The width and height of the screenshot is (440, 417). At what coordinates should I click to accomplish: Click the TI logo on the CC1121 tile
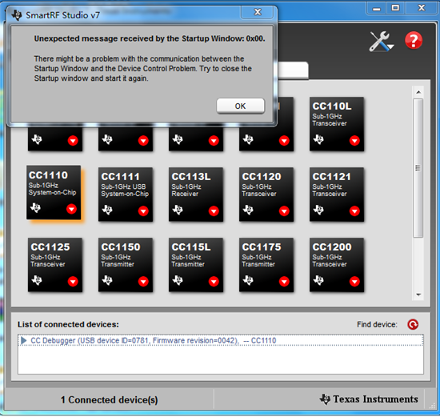point(318,210)
